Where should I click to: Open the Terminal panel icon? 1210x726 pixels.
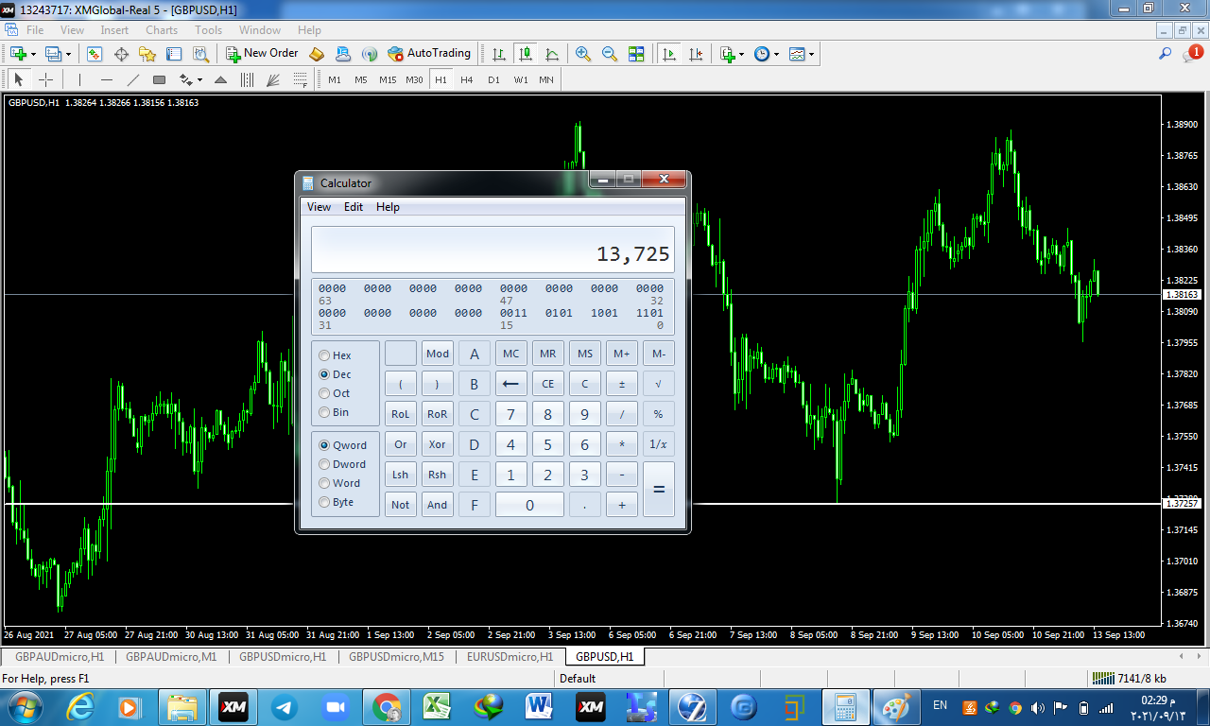tap(174, 54)
